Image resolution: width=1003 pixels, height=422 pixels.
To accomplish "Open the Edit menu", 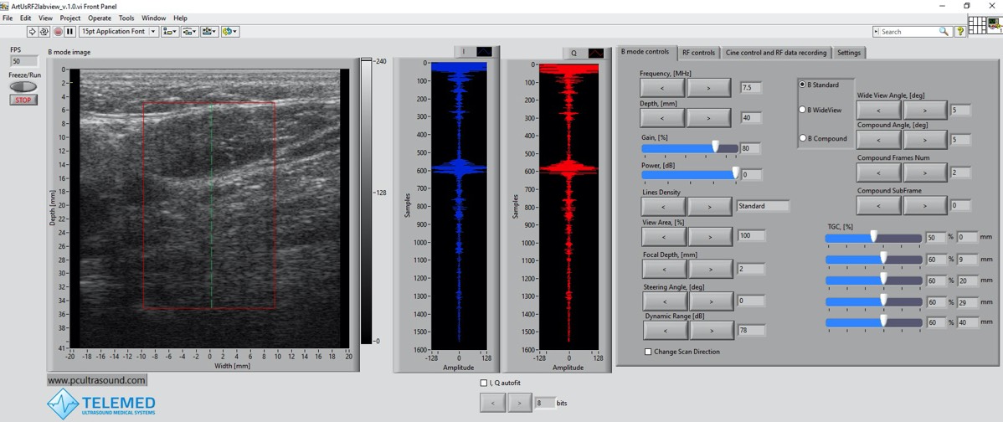I will pos(26,18).
